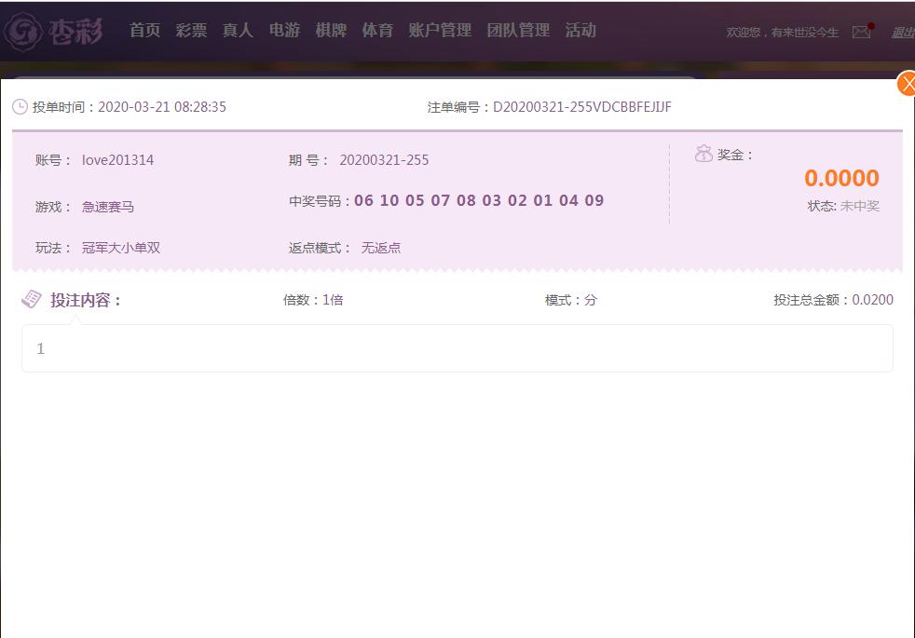Select the order number D20200321-255VDCBBFEJIJF

pyautogui.click(x=581, y=107)
